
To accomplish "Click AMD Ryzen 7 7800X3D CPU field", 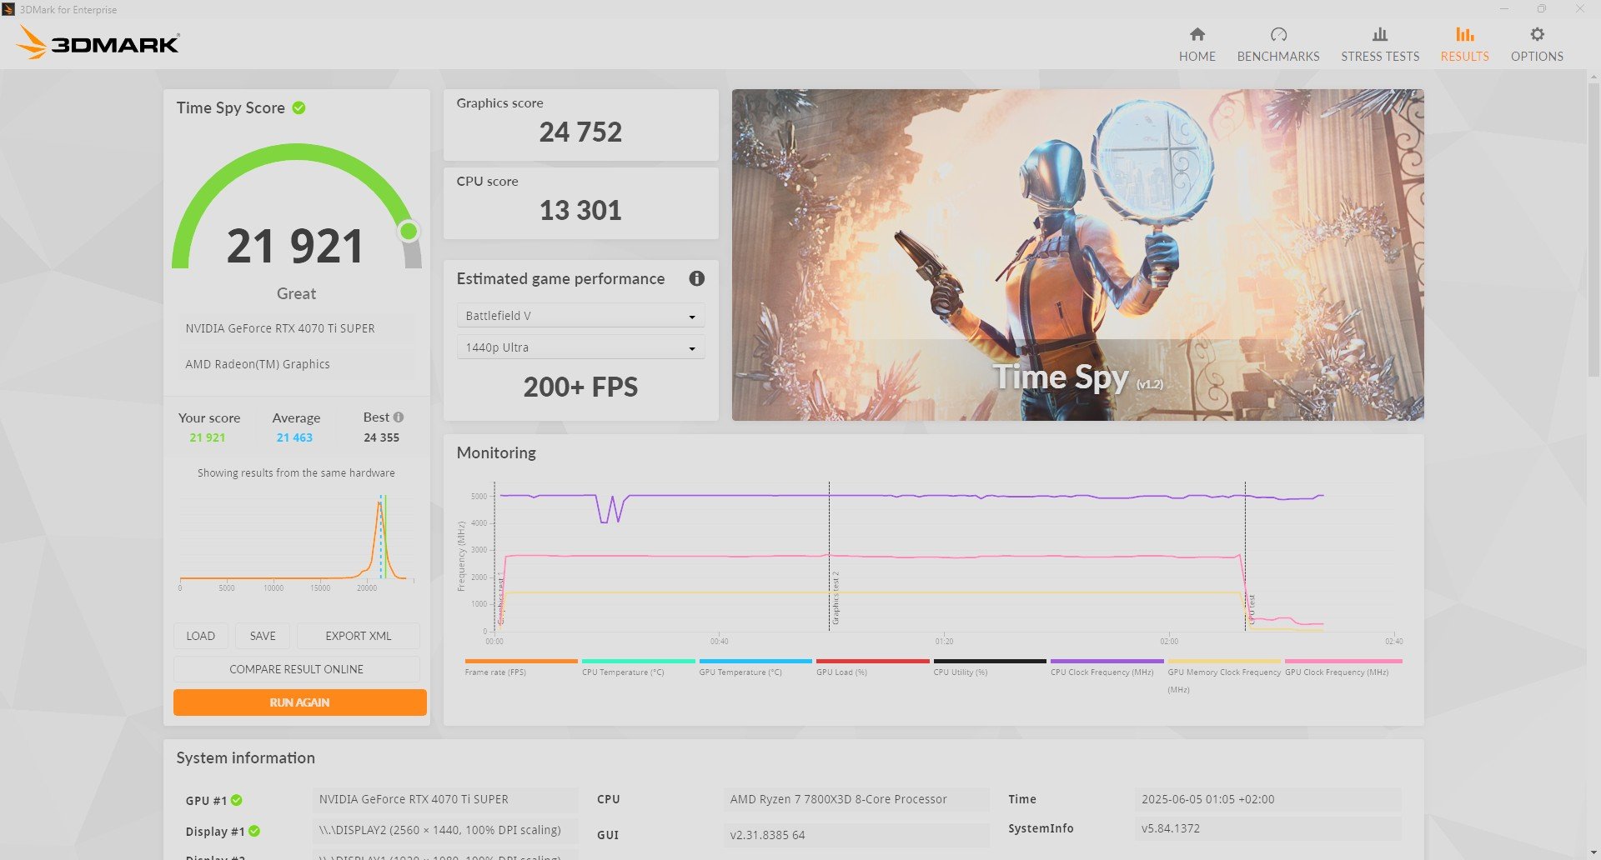I will (856, 799).
